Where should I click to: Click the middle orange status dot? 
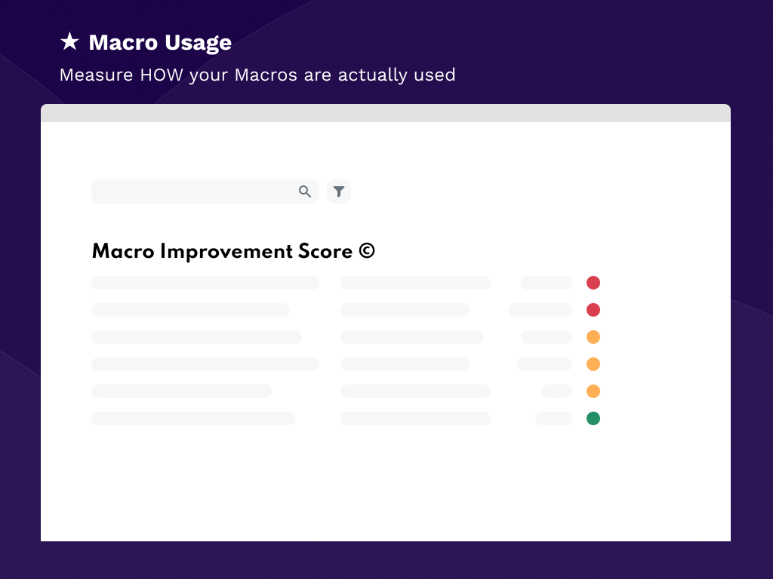point(593,364)
